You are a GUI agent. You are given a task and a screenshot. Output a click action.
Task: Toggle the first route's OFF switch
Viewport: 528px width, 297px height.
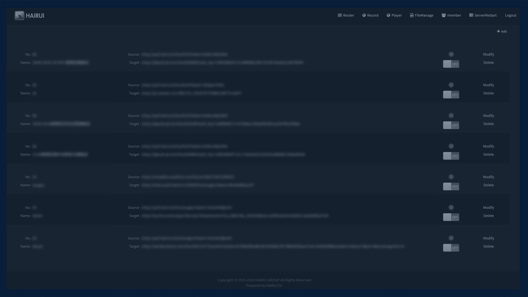(451, 64)
